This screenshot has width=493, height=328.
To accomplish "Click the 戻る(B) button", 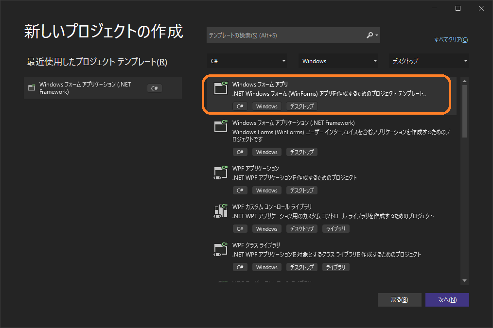I will [399, 300].
